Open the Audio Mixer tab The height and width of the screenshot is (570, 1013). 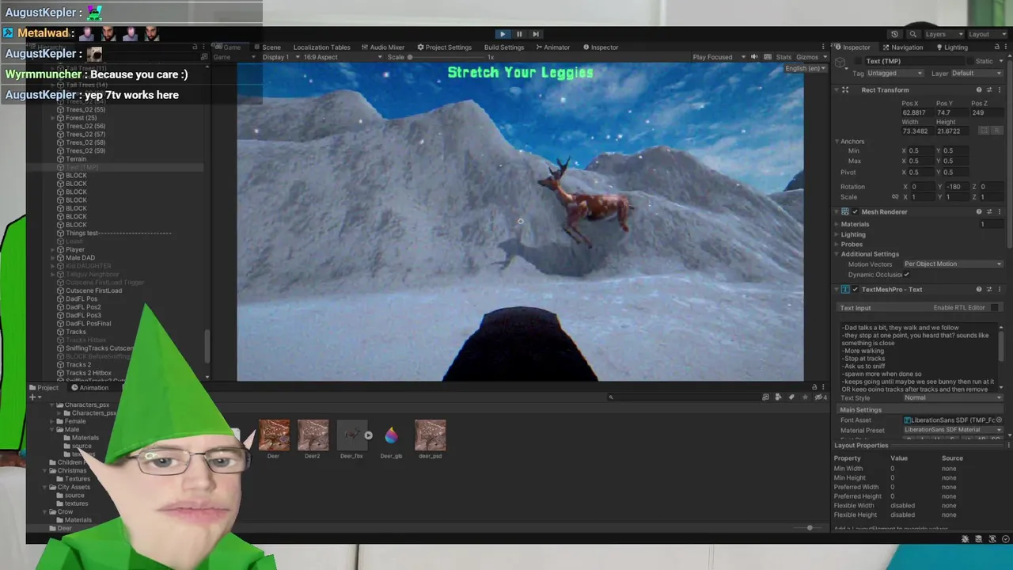pyautogui.click(x=383, y=47)
